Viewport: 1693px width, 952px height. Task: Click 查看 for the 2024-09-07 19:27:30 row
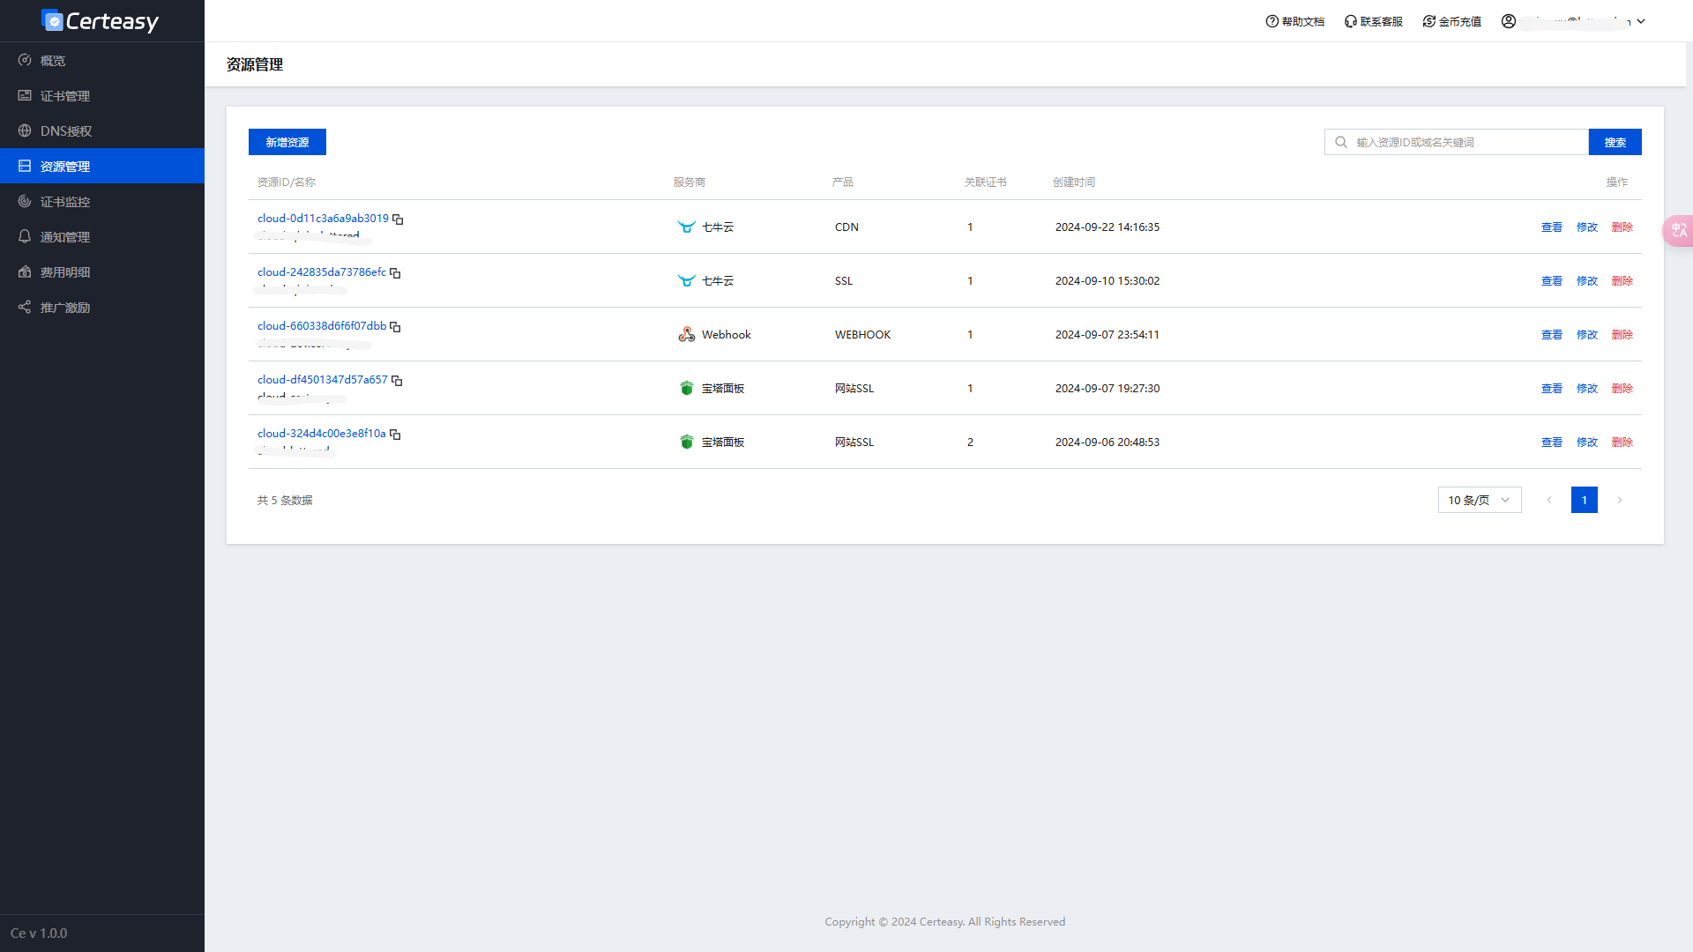coord(1552,388)
